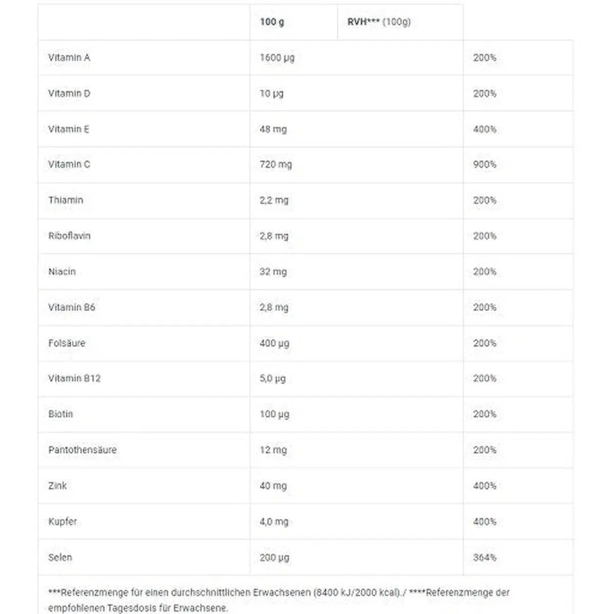Click the 364% value for Selen
614x614 pixels.
485,557
